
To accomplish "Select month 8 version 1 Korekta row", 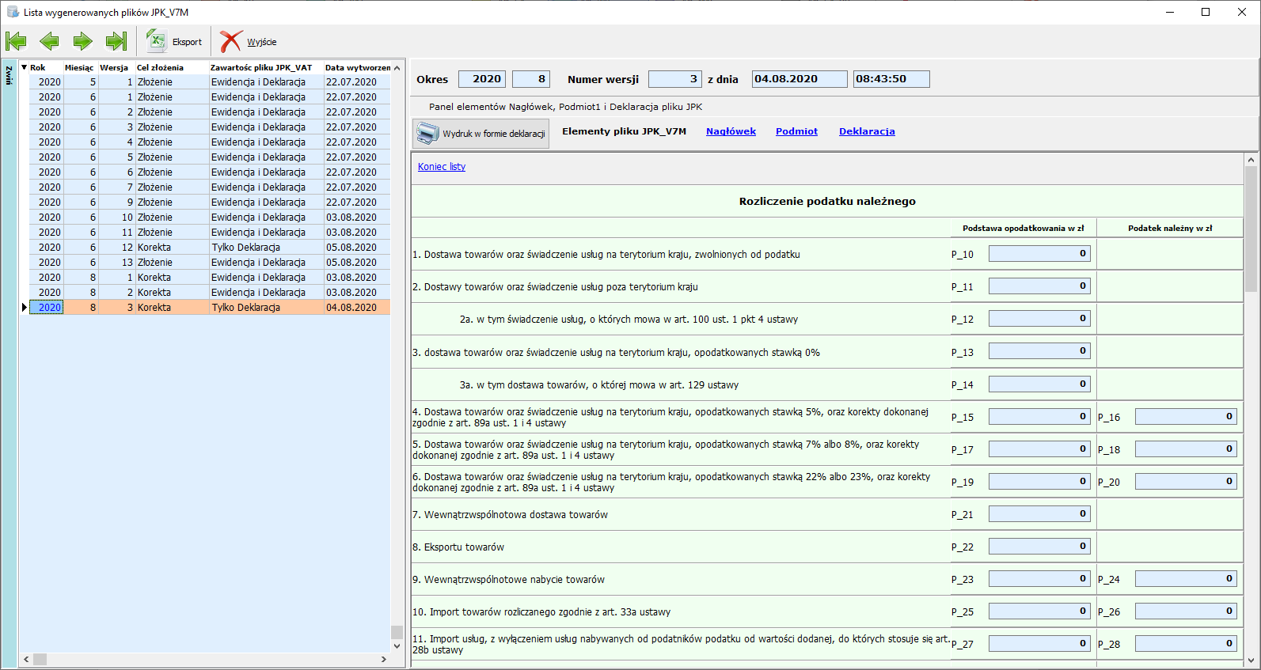I will 210,278.
